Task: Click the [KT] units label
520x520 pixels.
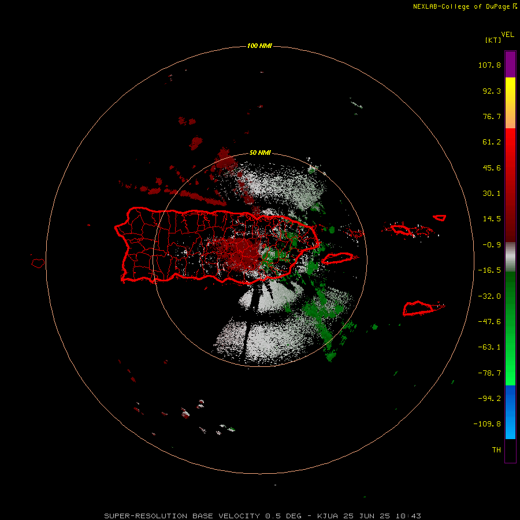Action: click(493, 40)
